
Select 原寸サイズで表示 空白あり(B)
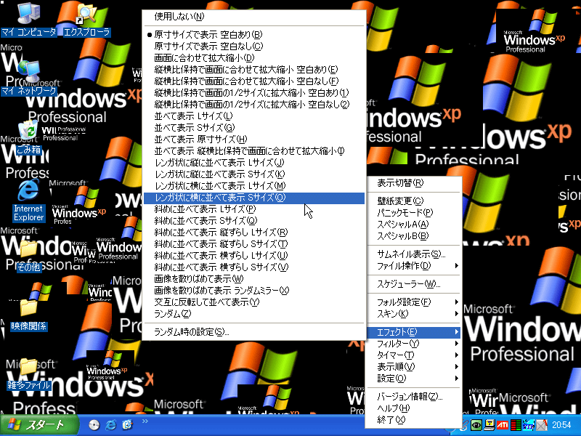coord(254,34)
